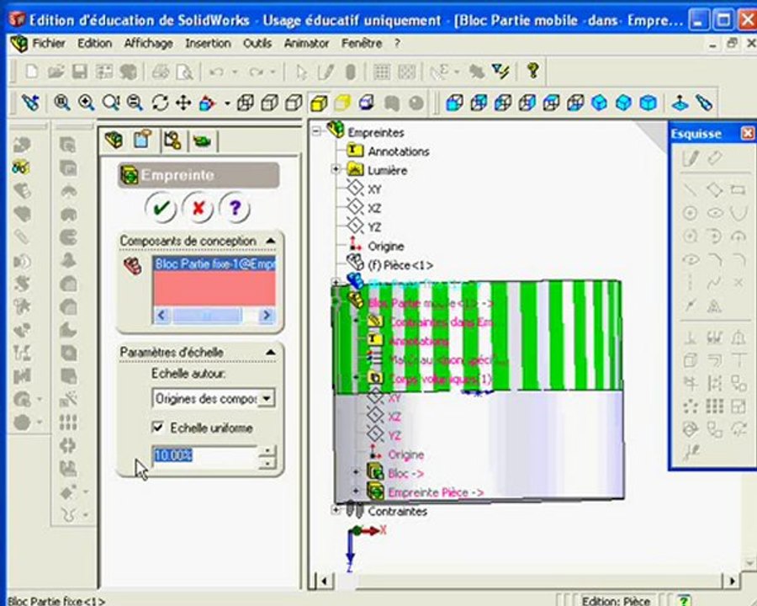757x606 pixels.
Task: Select the sketch pencil tool in Esquisse
Action: (x=691, y=157)
